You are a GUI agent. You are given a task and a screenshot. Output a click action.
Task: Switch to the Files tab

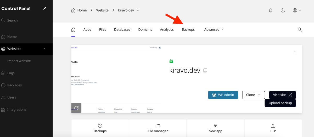(x=103, y=29)
